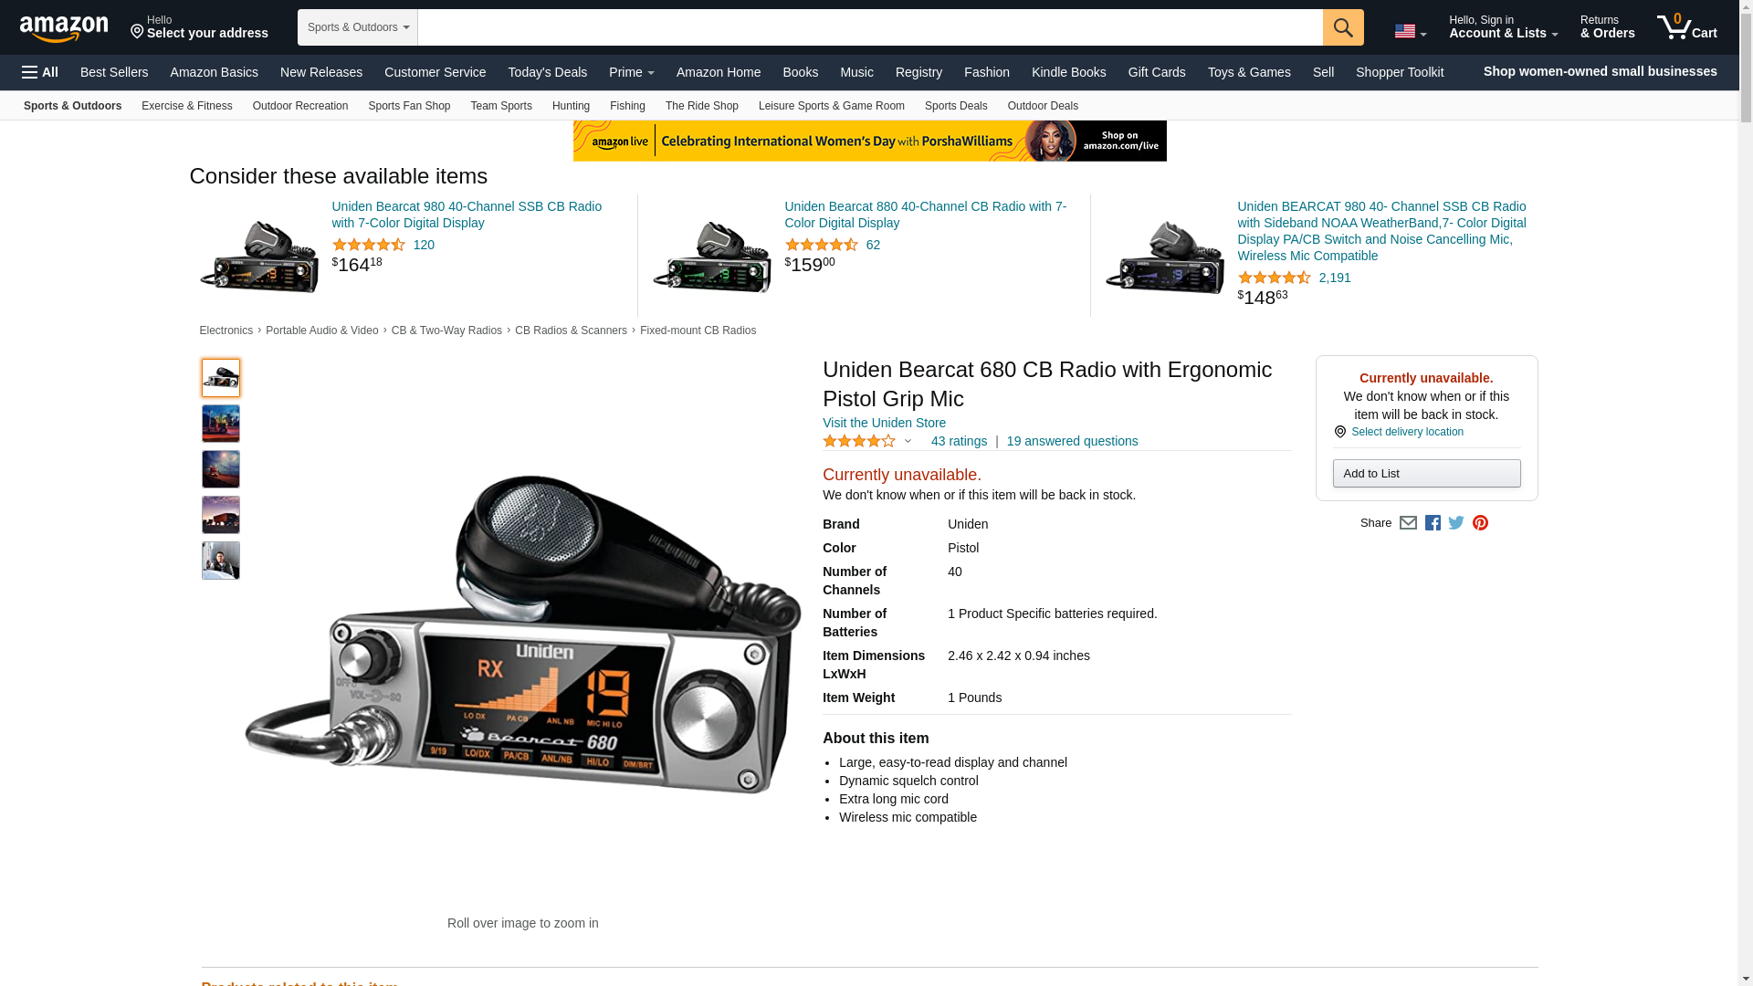Screen dimensions: 1753x986
Task: Share product on Facebook icon
Action: pos(1433,523)
